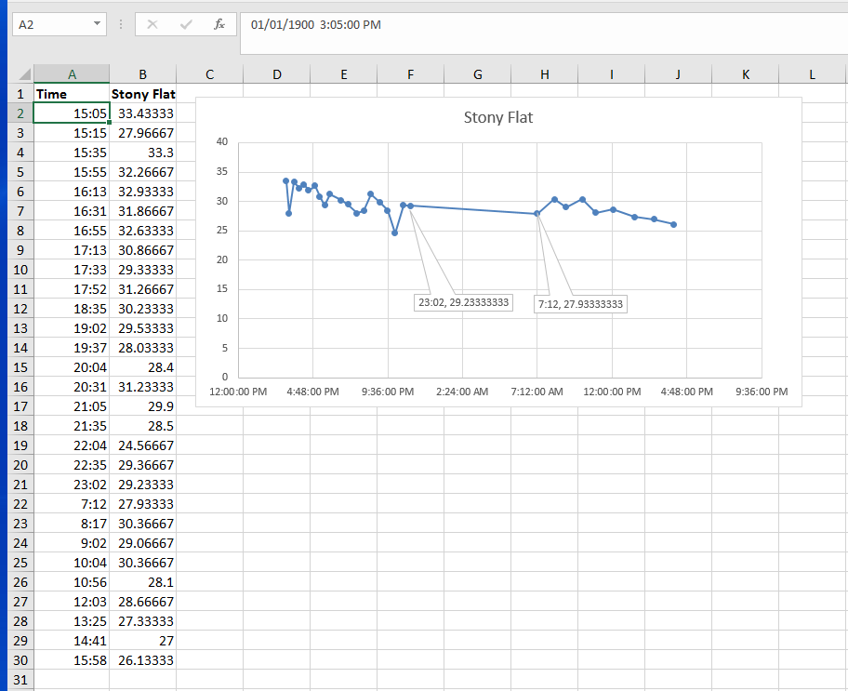The width and height of the screenshot is (848, 691).
Task: Select column B header
Action: tap(143, 74)
